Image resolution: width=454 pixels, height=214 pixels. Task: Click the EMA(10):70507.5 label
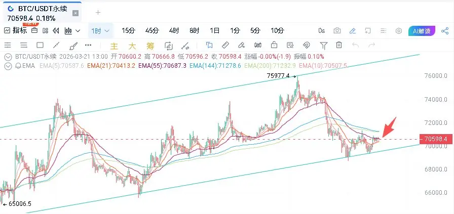(323, 66)
